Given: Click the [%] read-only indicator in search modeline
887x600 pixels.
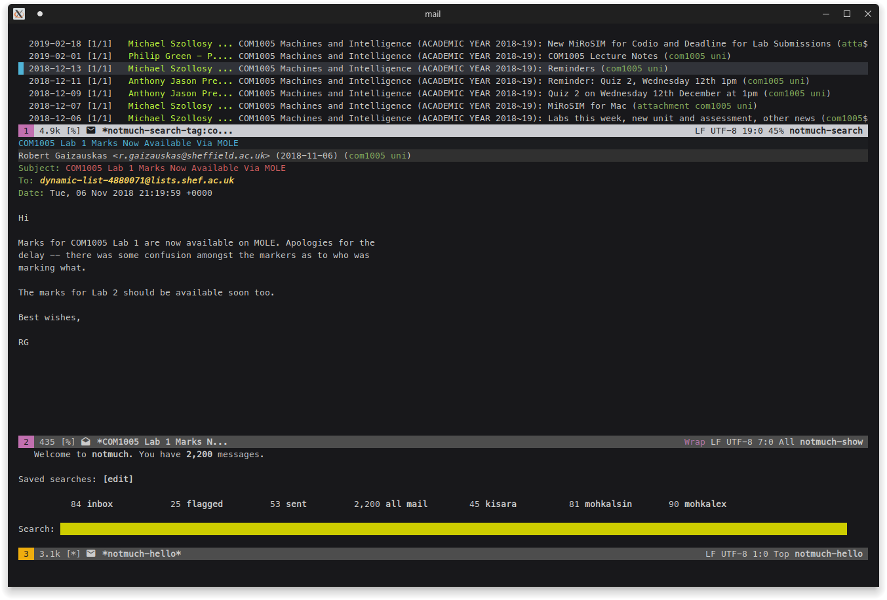Looking at the screenshot, I should (73, 130).
